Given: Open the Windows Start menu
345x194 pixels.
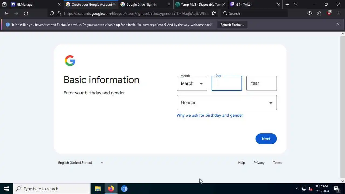Looking at the screenshot, I should tap(6, 189).
